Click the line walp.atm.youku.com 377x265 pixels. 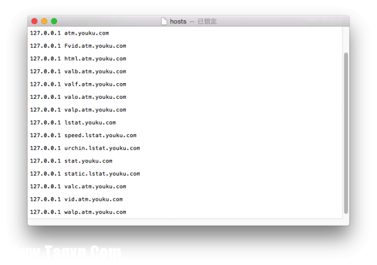(x=78, y=212)
